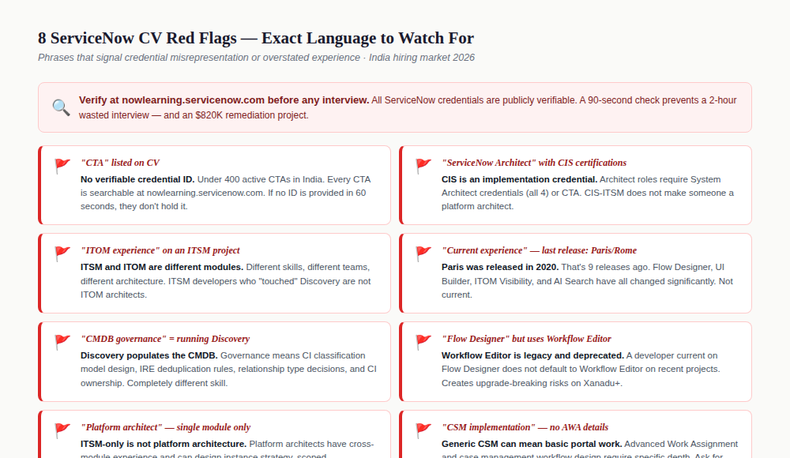Click the flag icon next to "CSM implementation" card
Viewport: 790px width, 458px height.
pos(423,430)
